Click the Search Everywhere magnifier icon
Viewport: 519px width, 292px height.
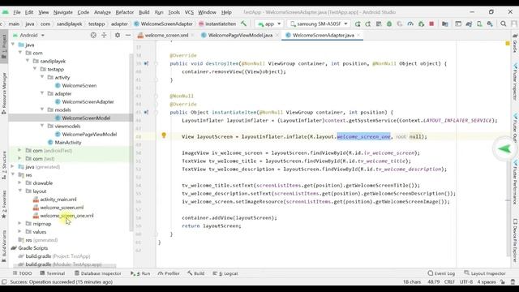pos(504,24)
